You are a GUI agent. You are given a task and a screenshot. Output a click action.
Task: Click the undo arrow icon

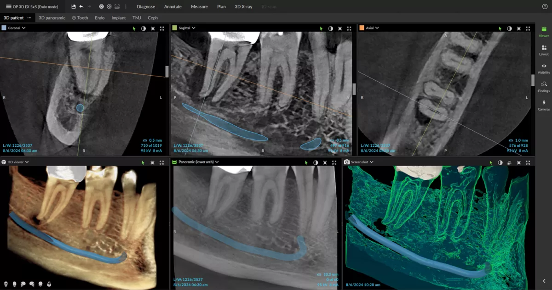(81, 7)
